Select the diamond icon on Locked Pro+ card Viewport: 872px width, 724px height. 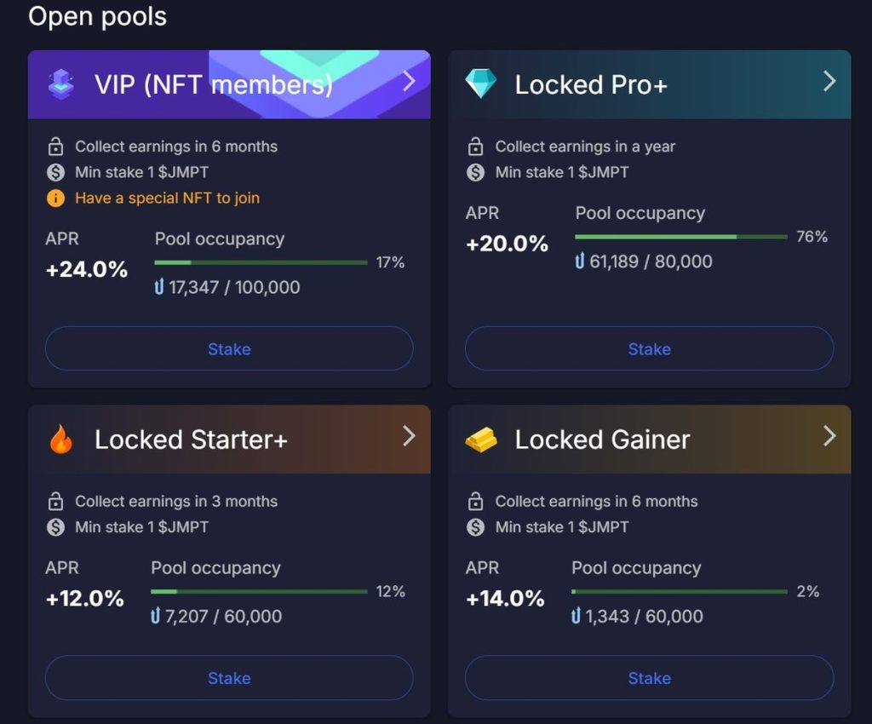(x=480, y=82)
